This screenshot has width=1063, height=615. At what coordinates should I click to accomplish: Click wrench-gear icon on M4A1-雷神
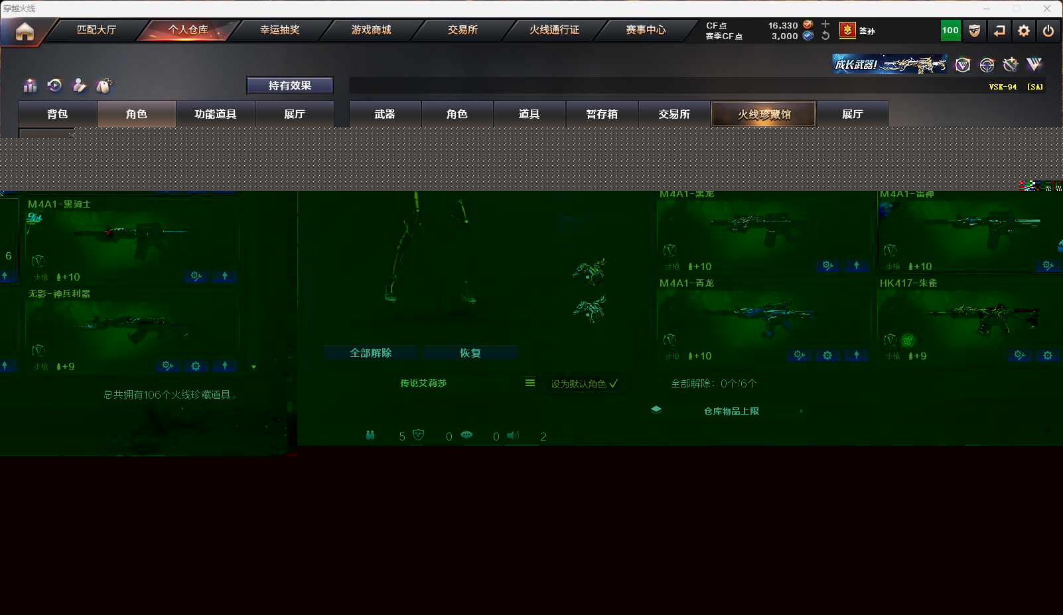point(1048,265)
